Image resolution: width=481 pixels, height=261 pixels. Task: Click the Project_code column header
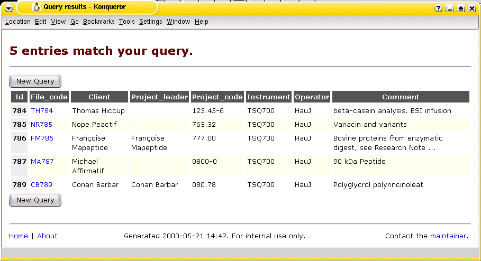point(217,97)
